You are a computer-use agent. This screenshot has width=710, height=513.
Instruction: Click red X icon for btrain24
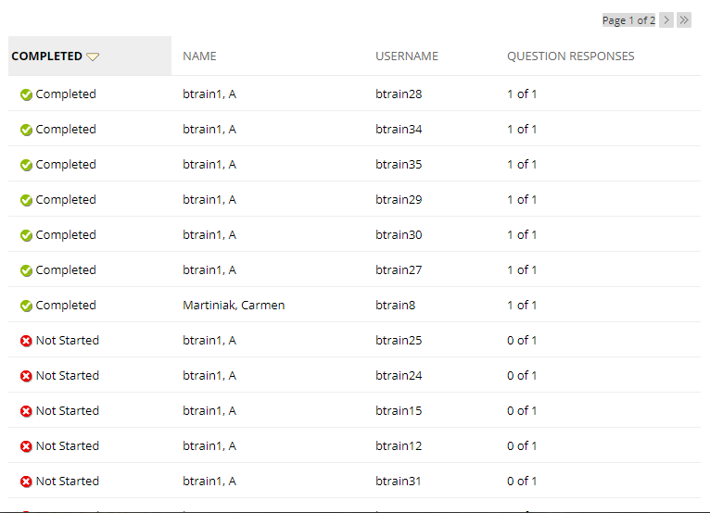pyautogui.click(x=26, y=376)
